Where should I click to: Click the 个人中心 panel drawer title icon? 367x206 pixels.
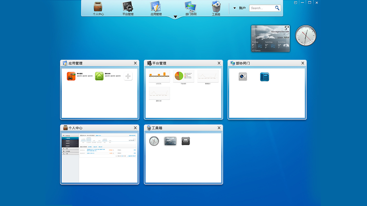(x=65, y=128)
